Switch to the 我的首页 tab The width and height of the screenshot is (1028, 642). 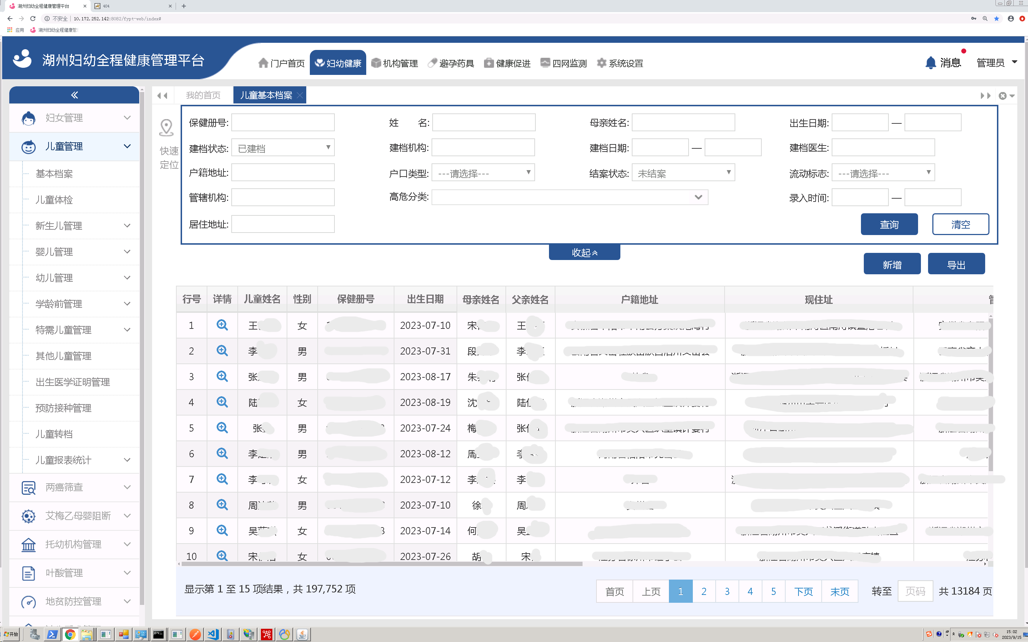click(203, 95)
